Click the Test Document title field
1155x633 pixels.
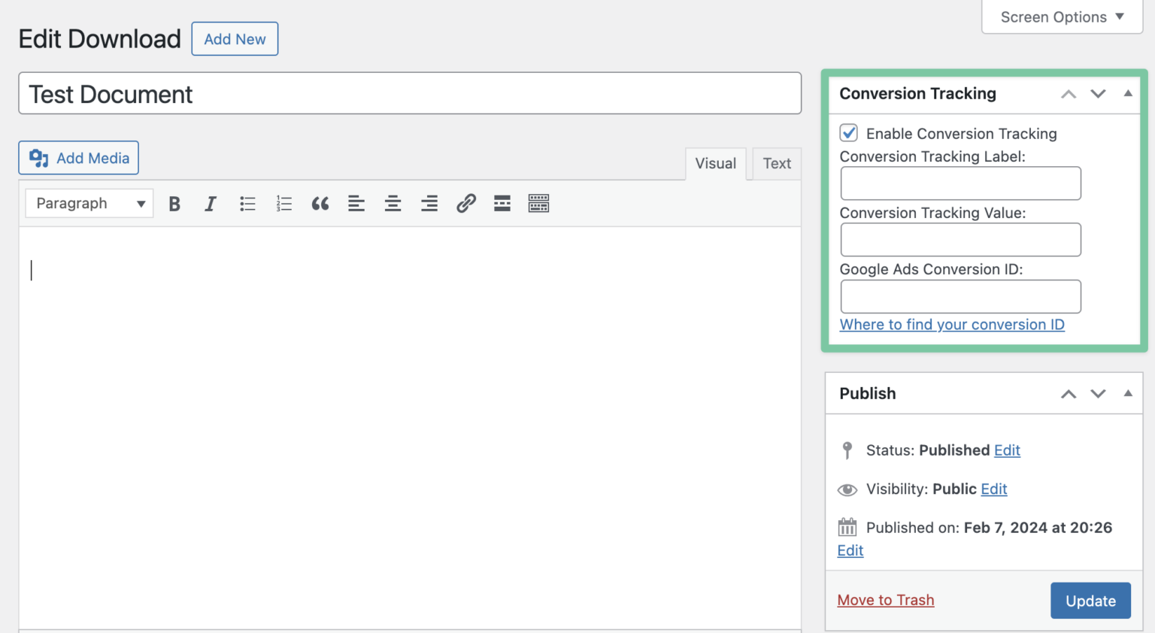pyautogui.click(x=410, y=93)
